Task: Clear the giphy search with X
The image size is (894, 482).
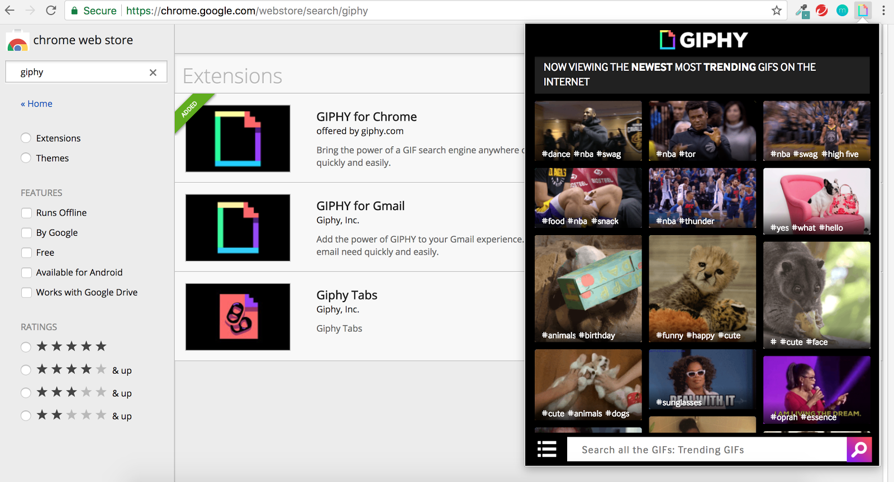Action: (x=153, y=73)
